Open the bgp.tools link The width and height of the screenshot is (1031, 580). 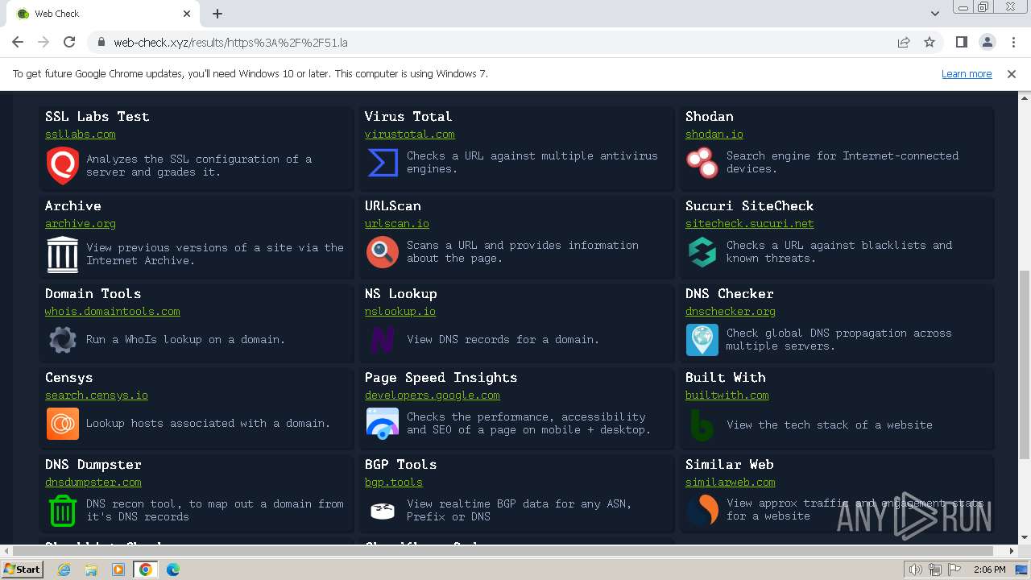pyautogui.click(x=394, y=483)
